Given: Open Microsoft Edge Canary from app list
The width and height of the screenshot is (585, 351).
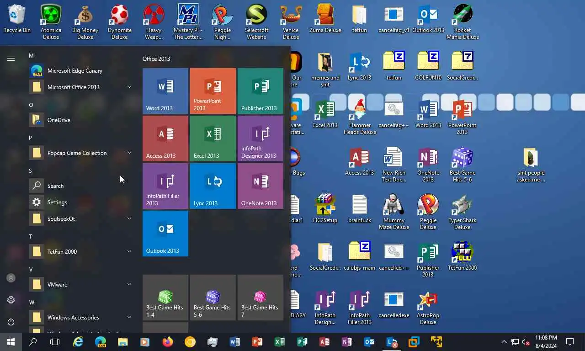Looking at the screenshot, I should pos(81,70).
